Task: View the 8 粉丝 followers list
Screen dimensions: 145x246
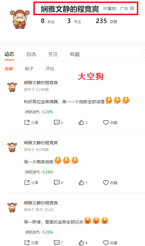Action: [48, 21]
